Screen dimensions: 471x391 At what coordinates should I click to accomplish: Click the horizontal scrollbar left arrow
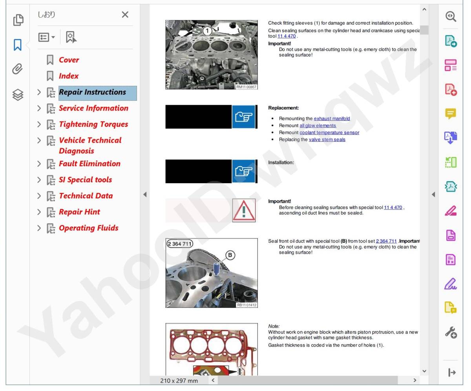pyautogui.click(x=213, y=380)
